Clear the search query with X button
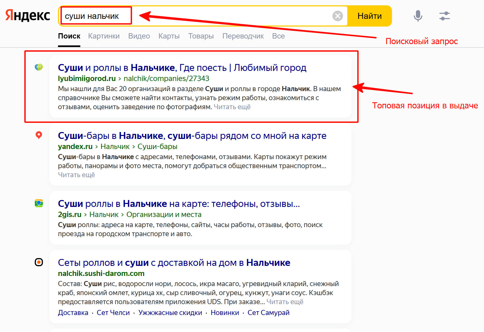Screen dimensions: 484x332 (x=338, y=16)
